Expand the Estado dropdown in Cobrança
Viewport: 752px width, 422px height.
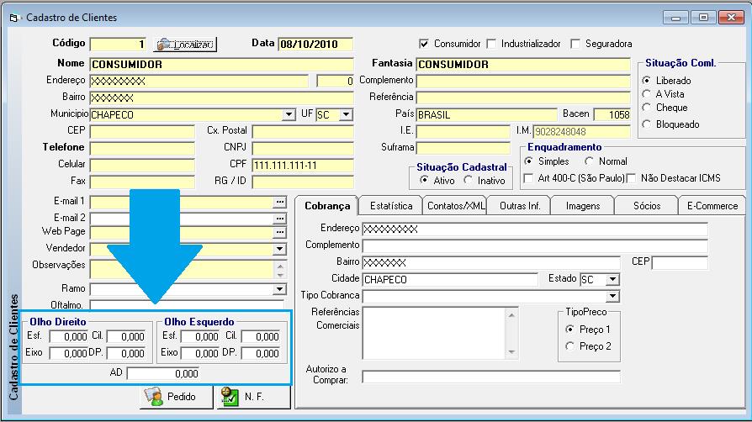[613, 280]
